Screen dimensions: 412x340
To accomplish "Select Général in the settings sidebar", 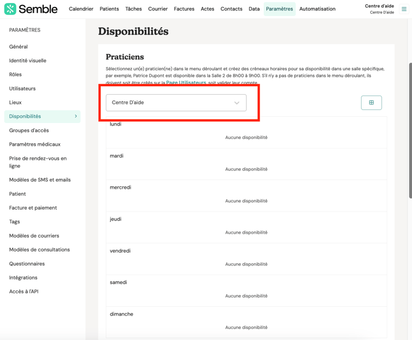I will coord(18,47).
